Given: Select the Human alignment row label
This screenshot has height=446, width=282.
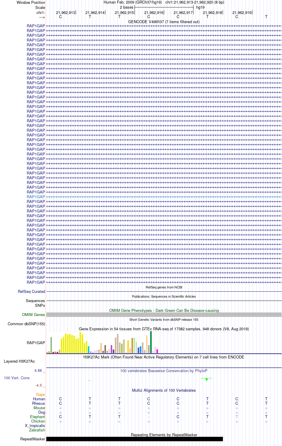Looking at the screenshot, I should [39, 399].
